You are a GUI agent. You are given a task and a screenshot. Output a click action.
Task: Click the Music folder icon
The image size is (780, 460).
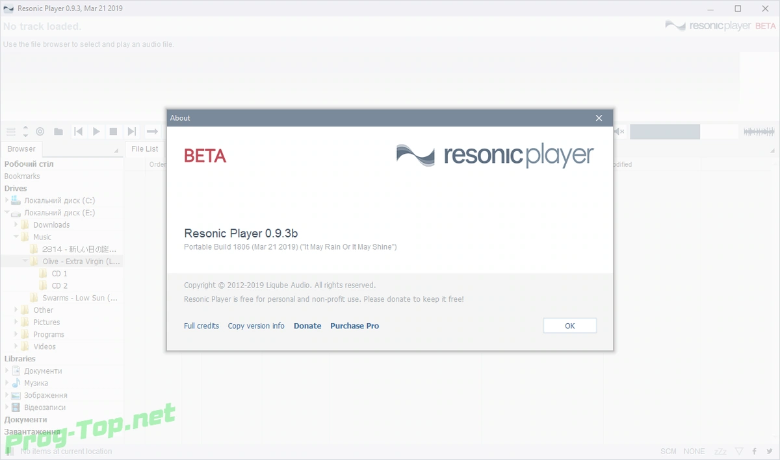point(25,237)
